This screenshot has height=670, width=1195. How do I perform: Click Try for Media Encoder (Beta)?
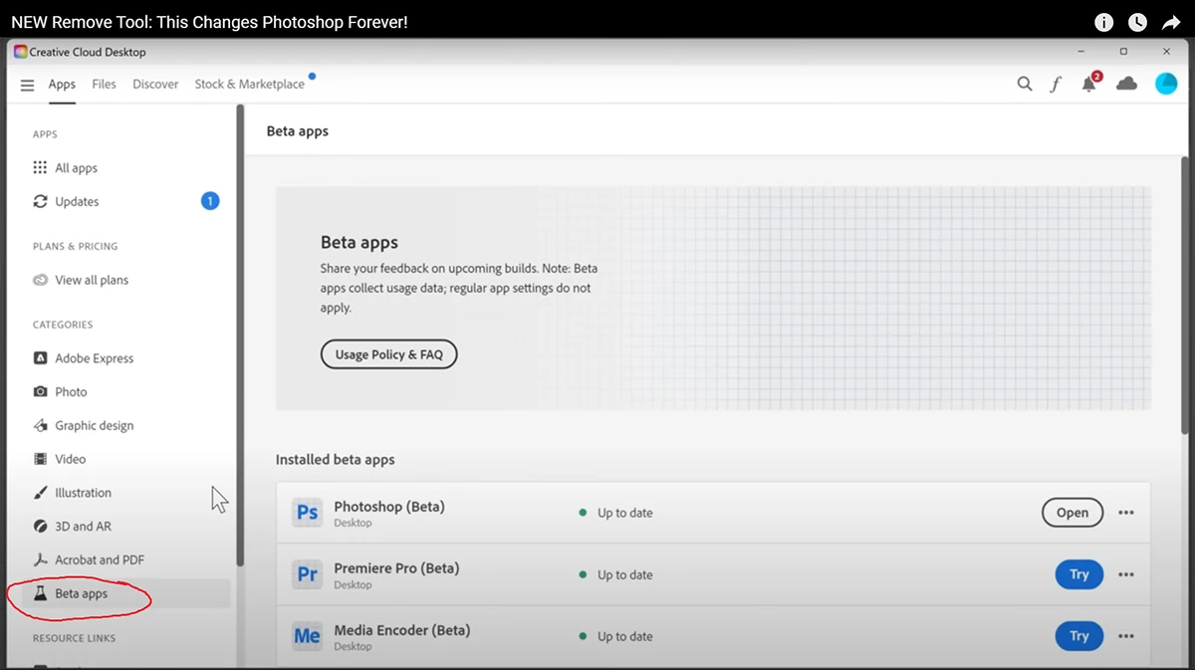pos(1079,636)
